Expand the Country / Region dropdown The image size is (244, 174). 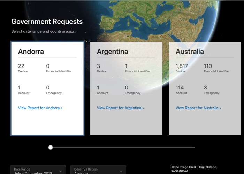tap(98, 170)
